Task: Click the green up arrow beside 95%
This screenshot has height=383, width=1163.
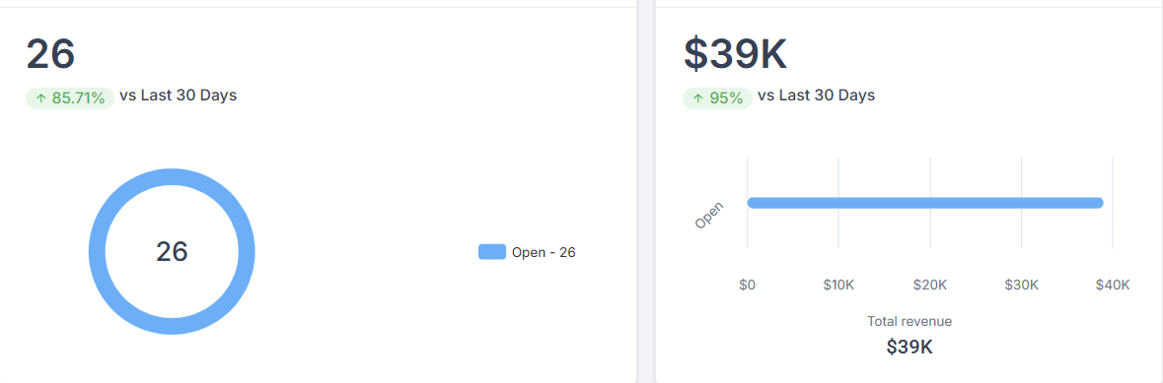Action: coord(697,98)
